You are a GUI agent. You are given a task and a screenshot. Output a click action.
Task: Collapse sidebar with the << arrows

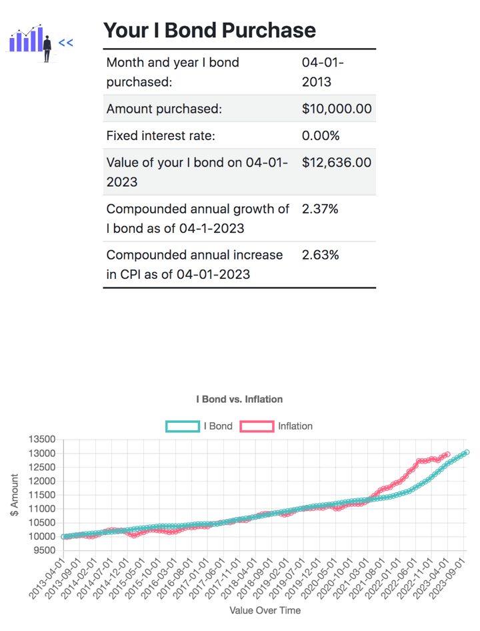65,43
